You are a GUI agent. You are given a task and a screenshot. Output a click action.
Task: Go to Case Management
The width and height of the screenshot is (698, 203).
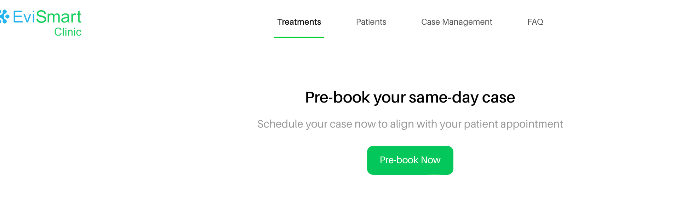[457, 22]
